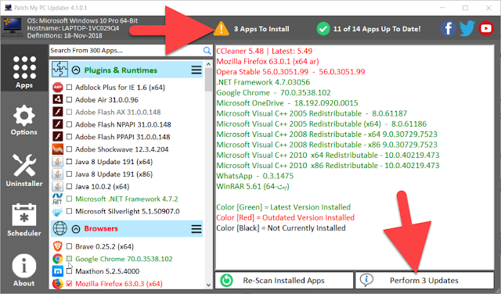
Task: Check Adobe Air 31.0.0.96 checkbox
Action: click(x=69, y=99)
